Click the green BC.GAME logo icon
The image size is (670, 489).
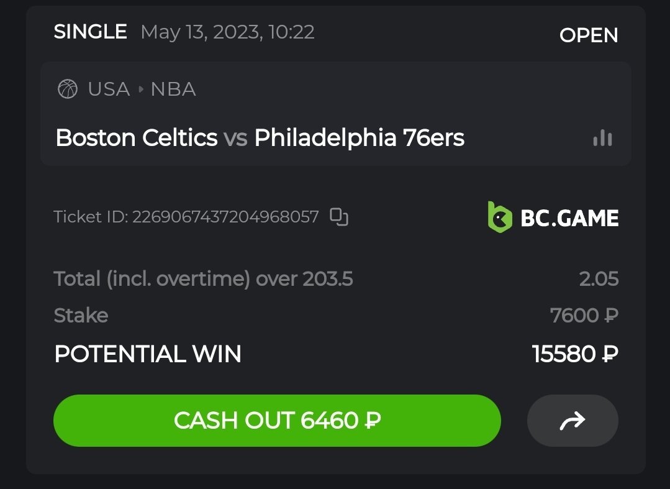coord(500,217)
